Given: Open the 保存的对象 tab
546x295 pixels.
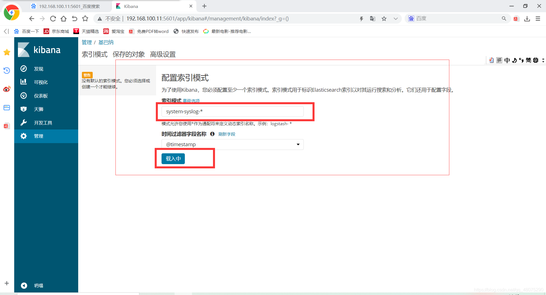Looking at the screenshot, I should click(x=129, y=54).
